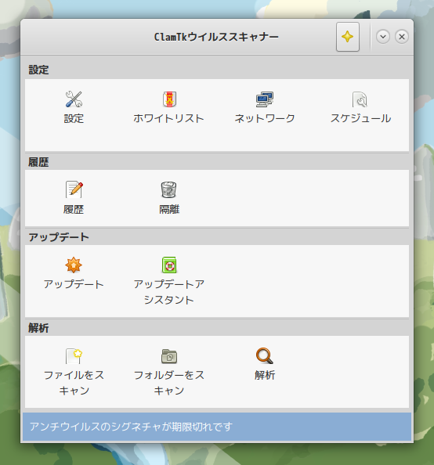
Task: Open the 隔離 quarantine trash bin icon
Action: 169,189
